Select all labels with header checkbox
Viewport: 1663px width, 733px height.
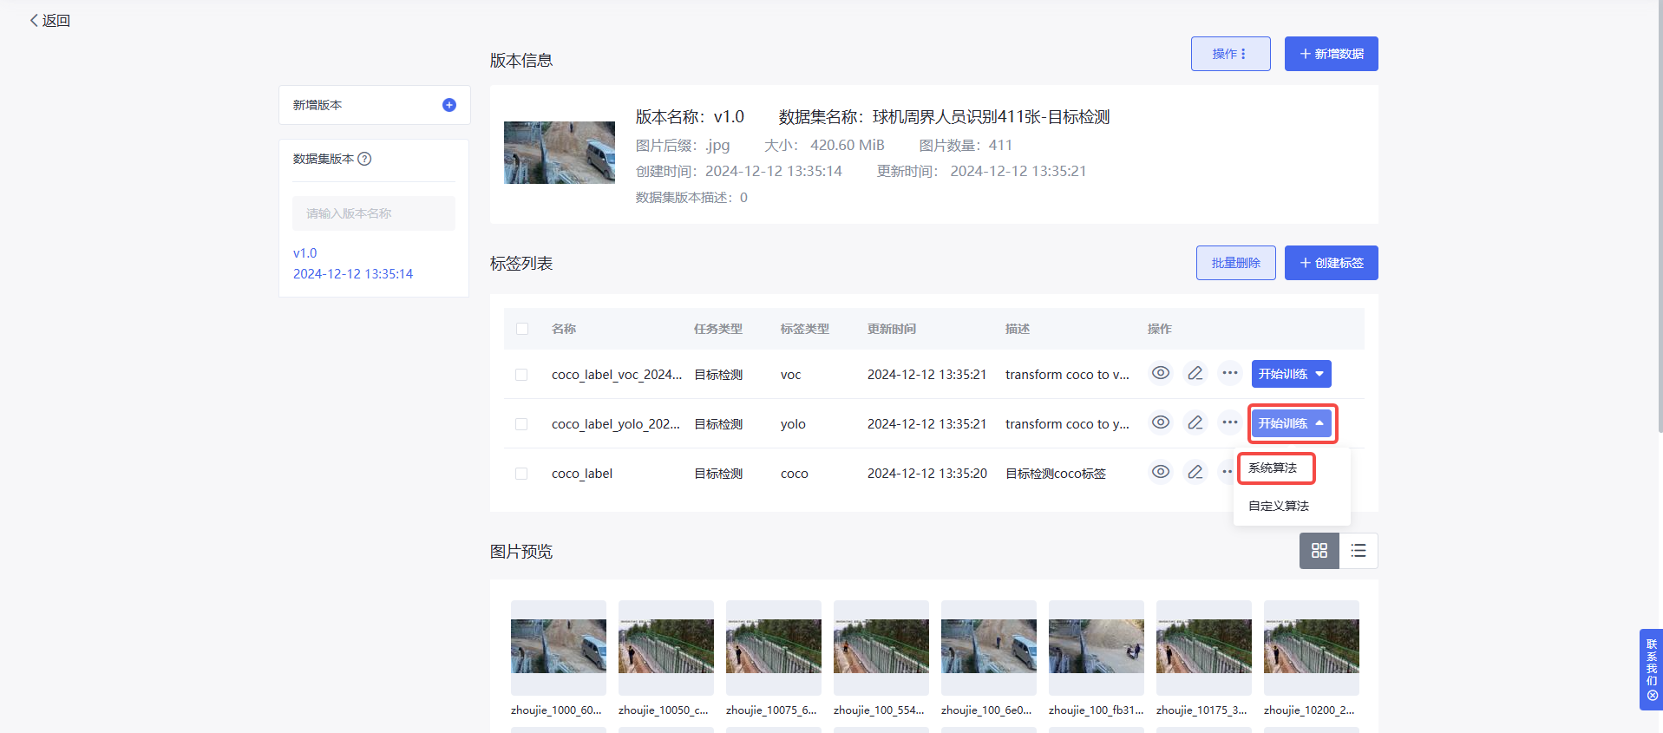[521, 329]
